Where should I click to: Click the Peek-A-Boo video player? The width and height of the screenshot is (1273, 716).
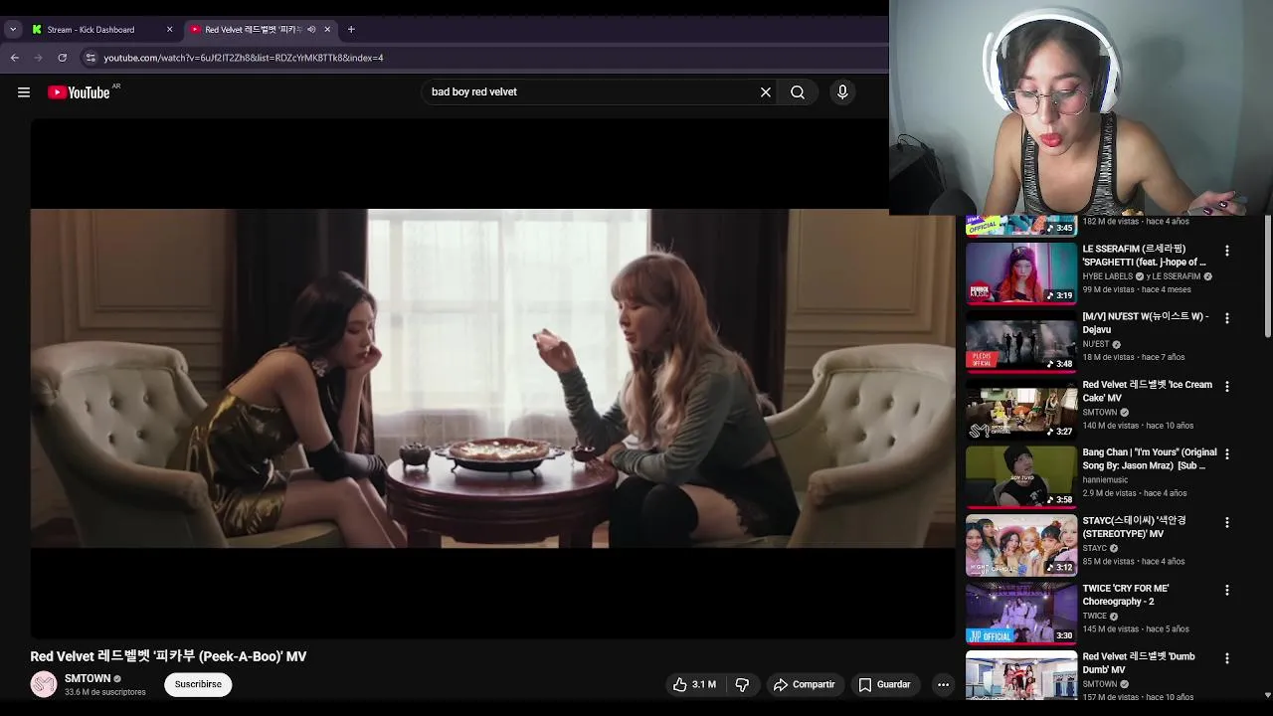[493, 378]
